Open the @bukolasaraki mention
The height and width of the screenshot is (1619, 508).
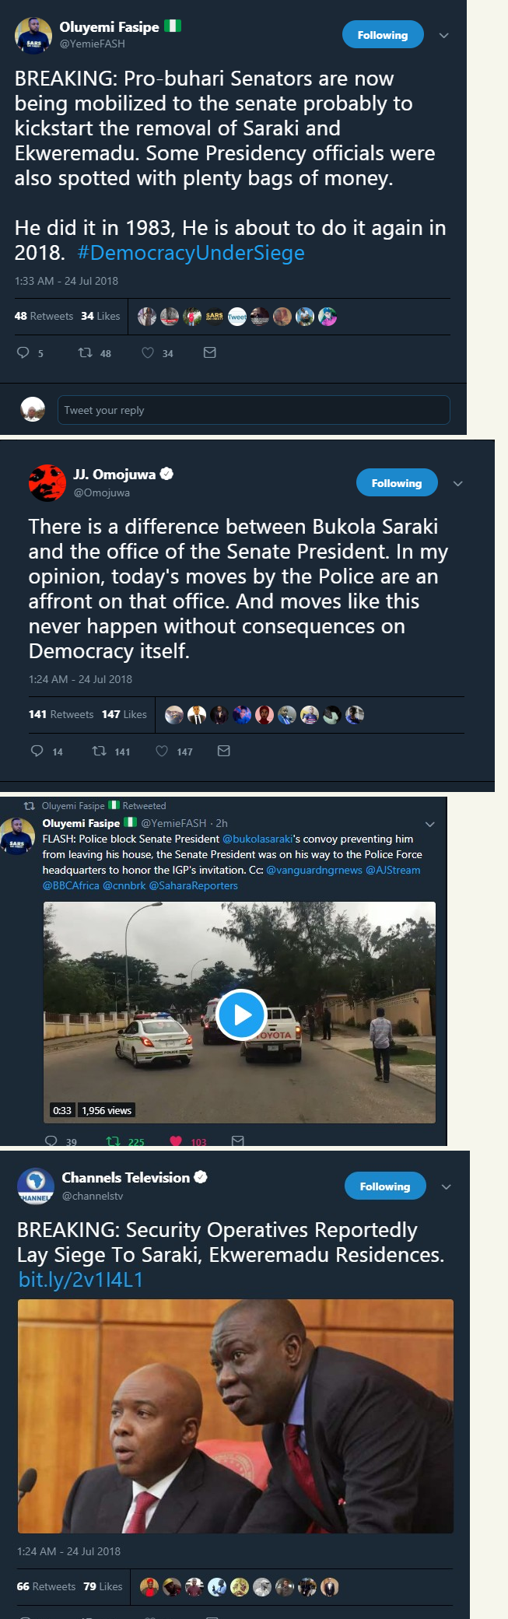[x=258, y=839]
